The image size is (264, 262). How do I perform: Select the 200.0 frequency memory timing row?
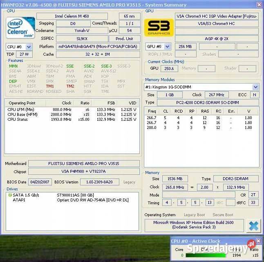[201, 128]
